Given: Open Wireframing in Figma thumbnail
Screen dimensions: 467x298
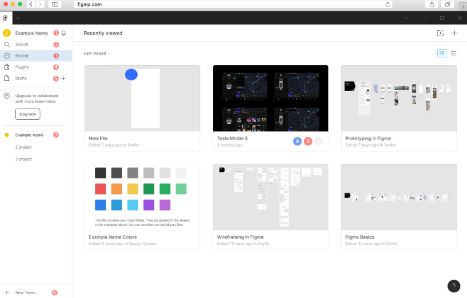Looking at the screenshot, I should (x=270, y=197).
